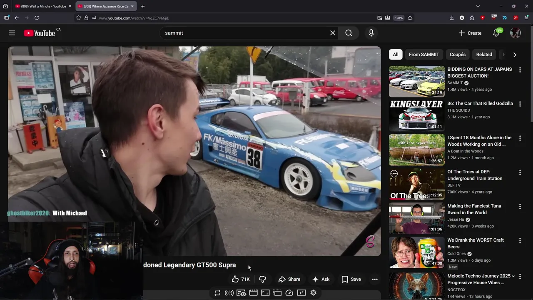Screen dimensions: 533x300
Task: Open options for 18 Months Alone video
Action: coord(520,138)
